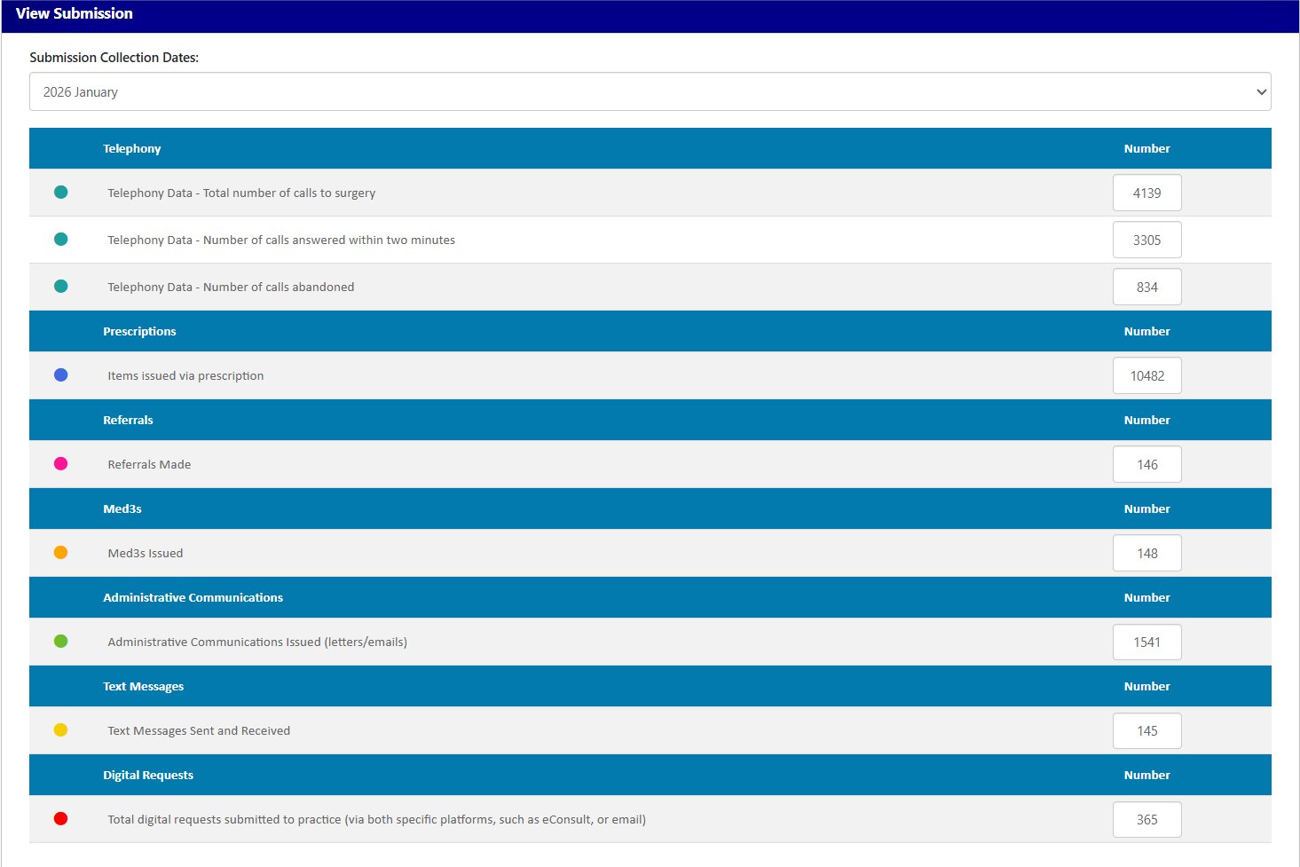This screenshot has width=1300, height=867.
Task: Click green dot beside Administrative Communications Issued
Action: pos(60,642)
